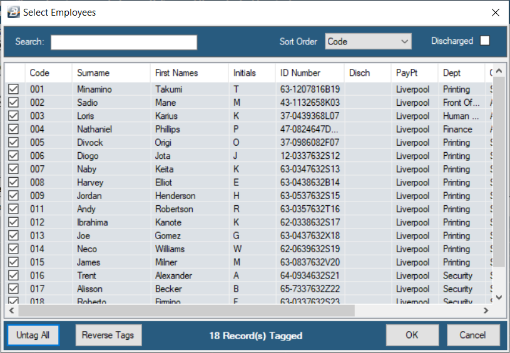Click the horizontal scrollbar right arrow
The height and width of the screenshot is (353, 510).
click(486, 310)
